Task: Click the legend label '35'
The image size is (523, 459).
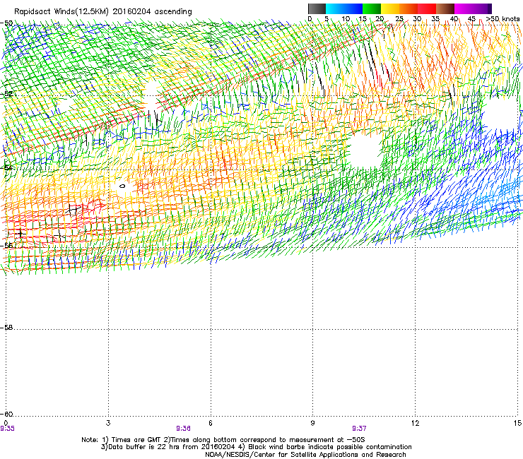Action: point(435,19)
